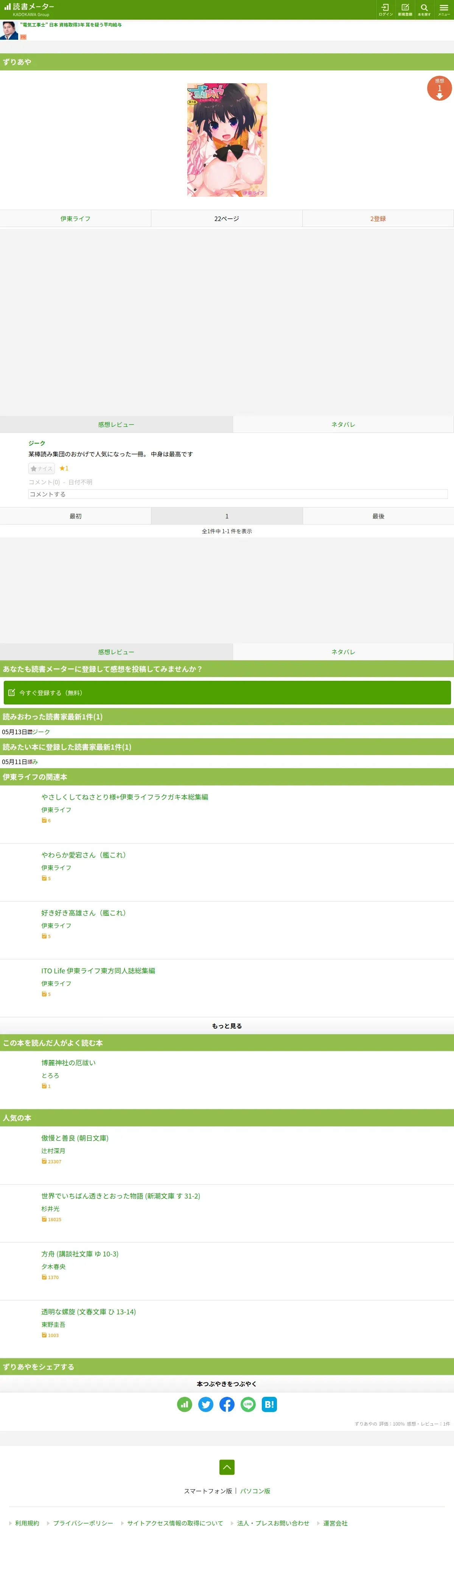Open reviewer ジーク's profile link
454x1591 pixels.
click(x=36, y=443)
